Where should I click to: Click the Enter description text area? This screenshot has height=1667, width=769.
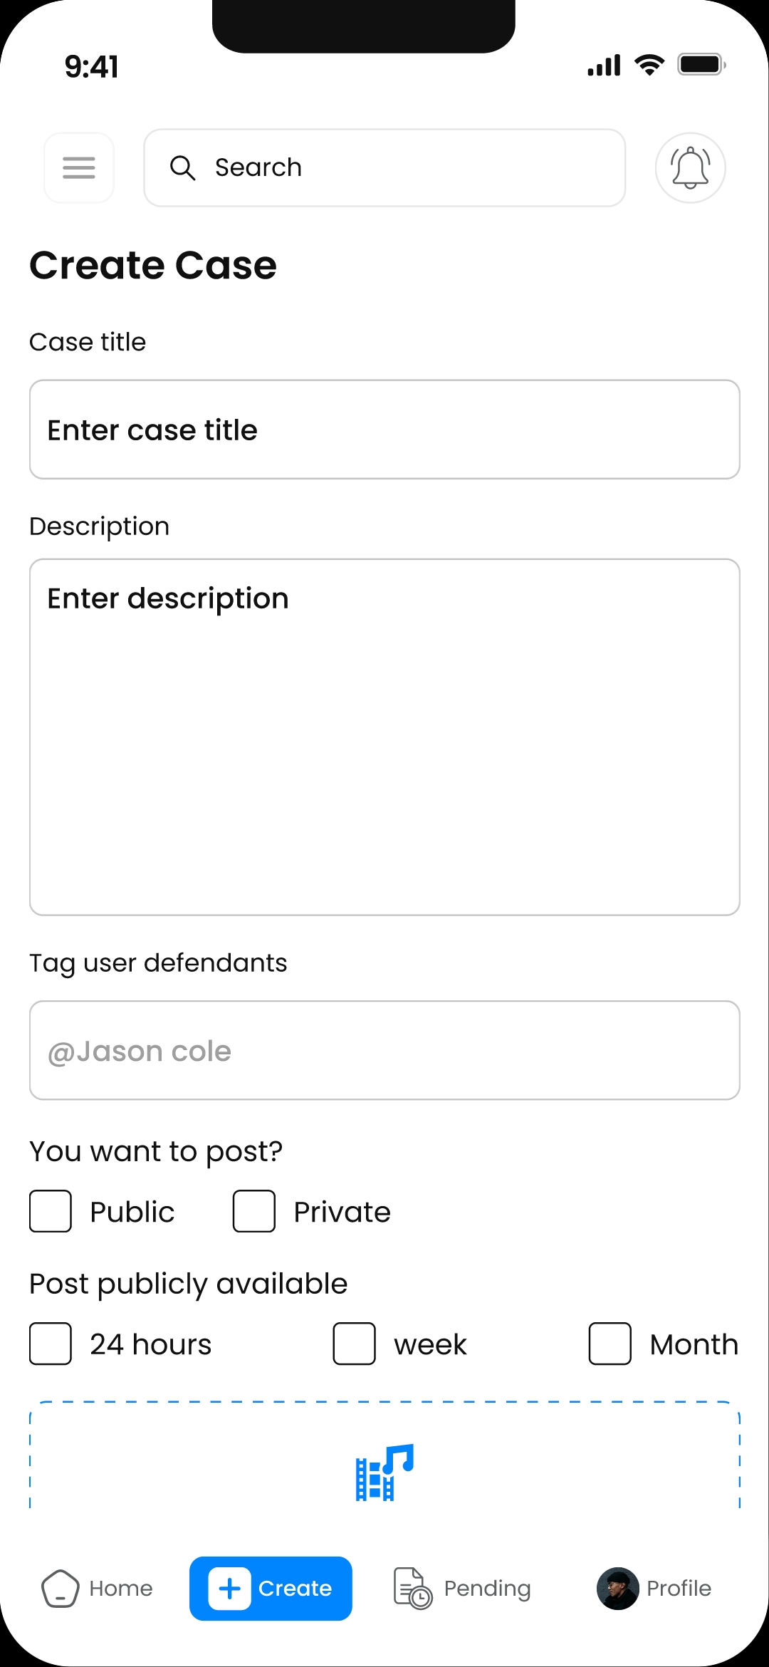coord(384,737)
